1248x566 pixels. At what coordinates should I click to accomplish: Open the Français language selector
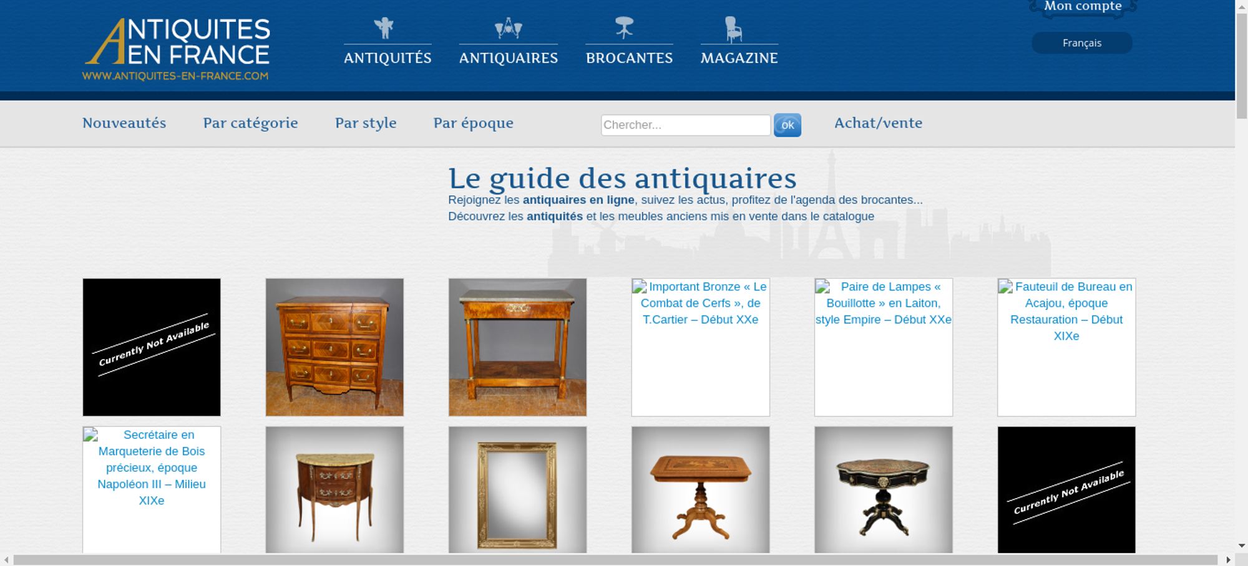[1081, 43]
